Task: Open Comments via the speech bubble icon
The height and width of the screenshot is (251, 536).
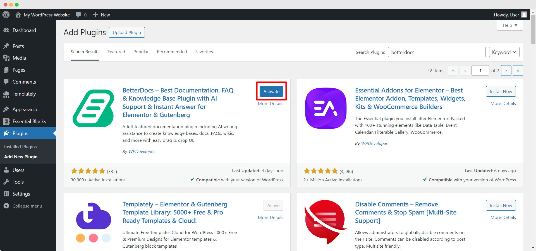Action: [6, 82]
